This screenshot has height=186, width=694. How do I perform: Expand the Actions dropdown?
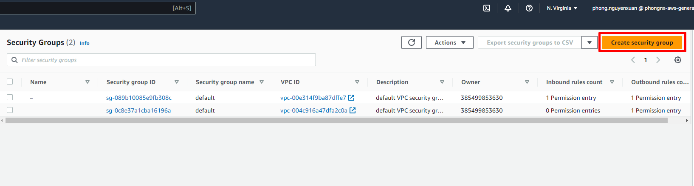click(x=450, y=42)
